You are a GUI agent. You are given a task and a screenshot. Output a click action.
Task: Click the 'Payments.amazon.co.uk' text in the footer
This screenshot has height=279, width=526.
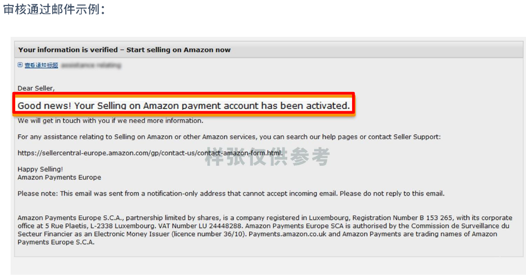[x=287, y=234]
